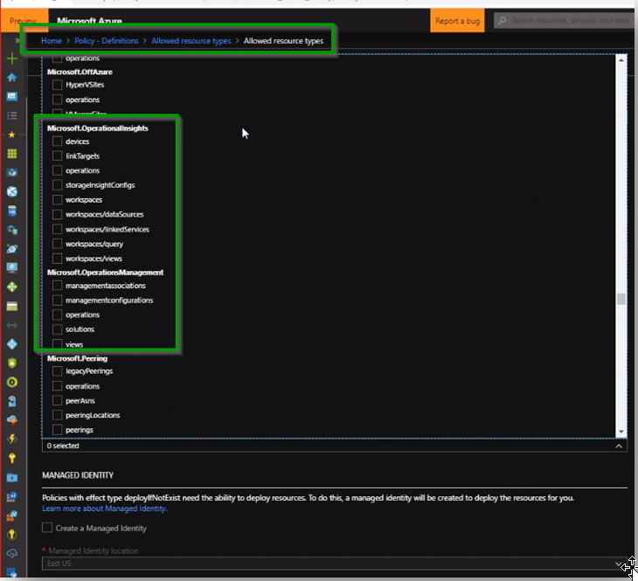
Task: Click the workspaces/linkedServices label
Action: pyautogui.click(x=107, y=230)
